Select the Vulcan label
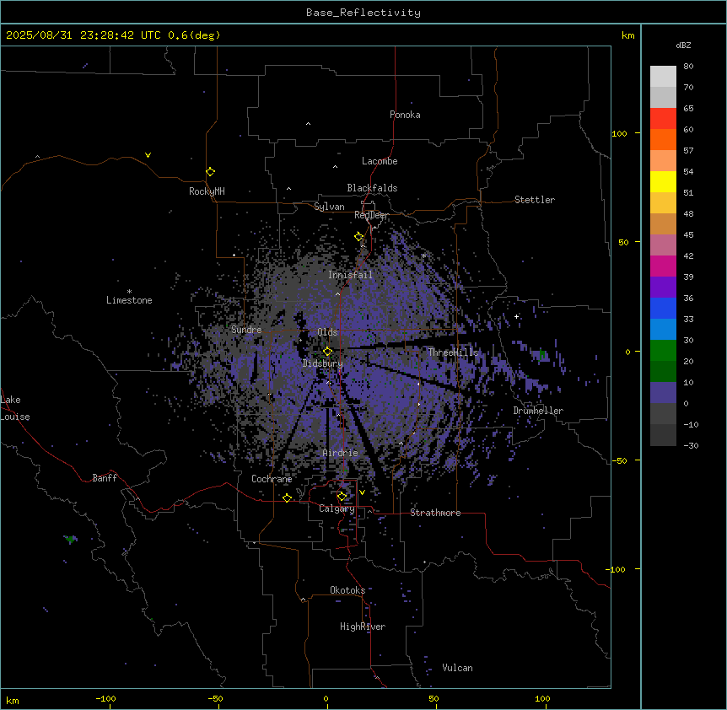 (x=457, y=668)
